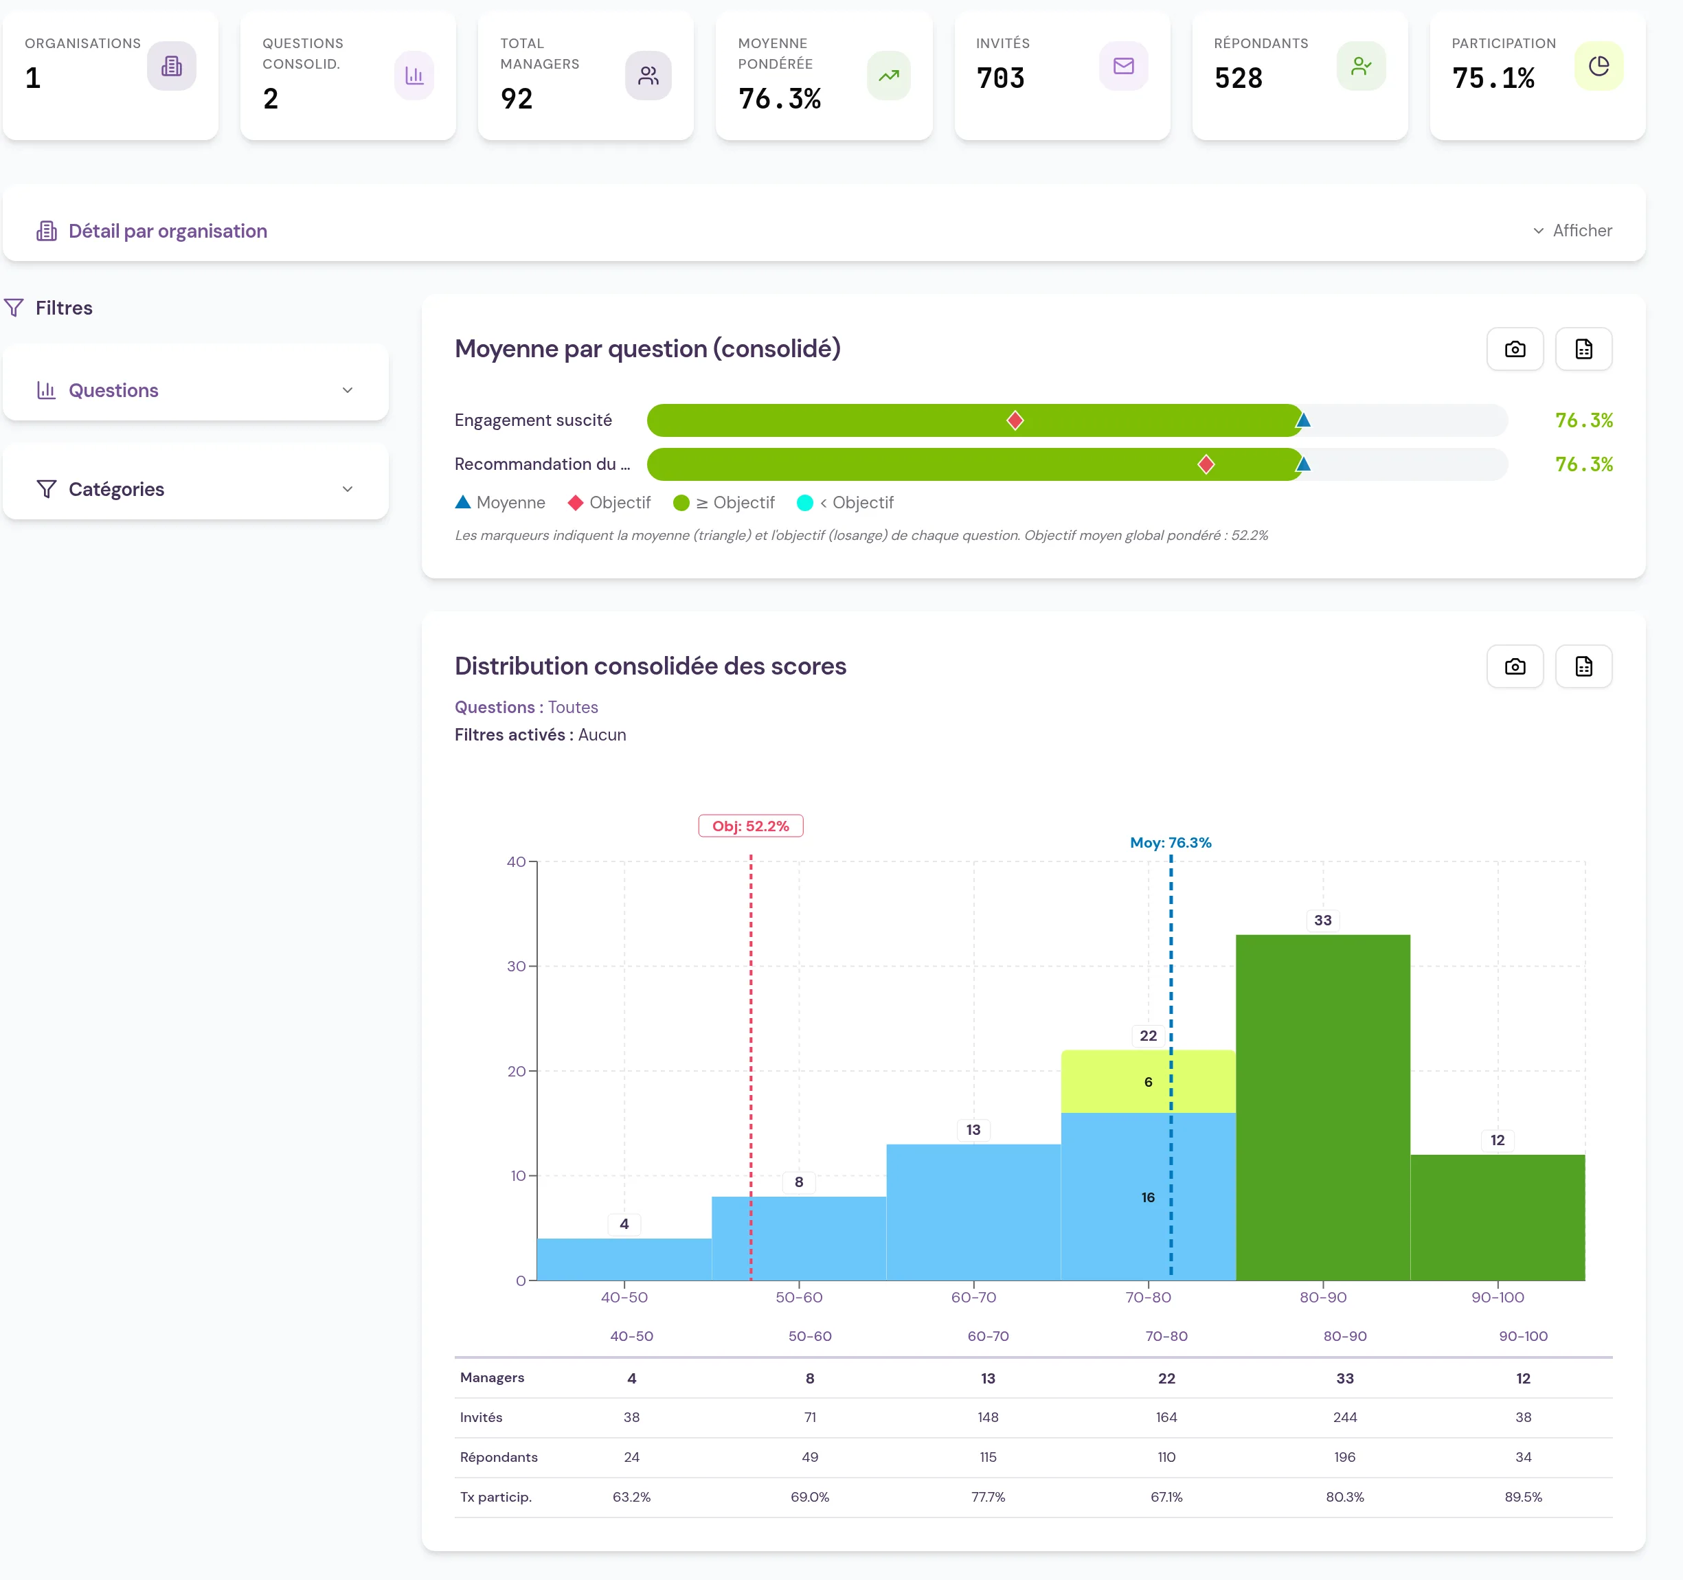Take screenshot of Distribution consolidée des scores

pyautogui.click(x=1515, y=666)
